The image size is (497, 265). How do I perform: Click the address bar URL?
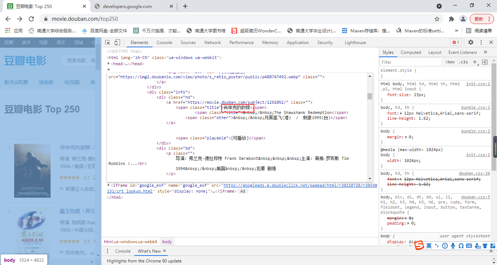(x=85, y=19)
